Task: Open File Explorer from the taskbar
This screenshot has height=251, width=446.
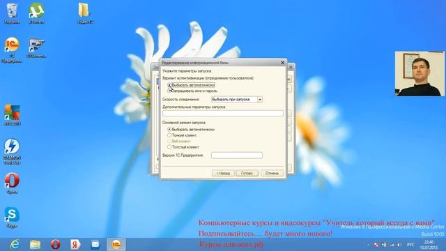Action: [36, 245]
